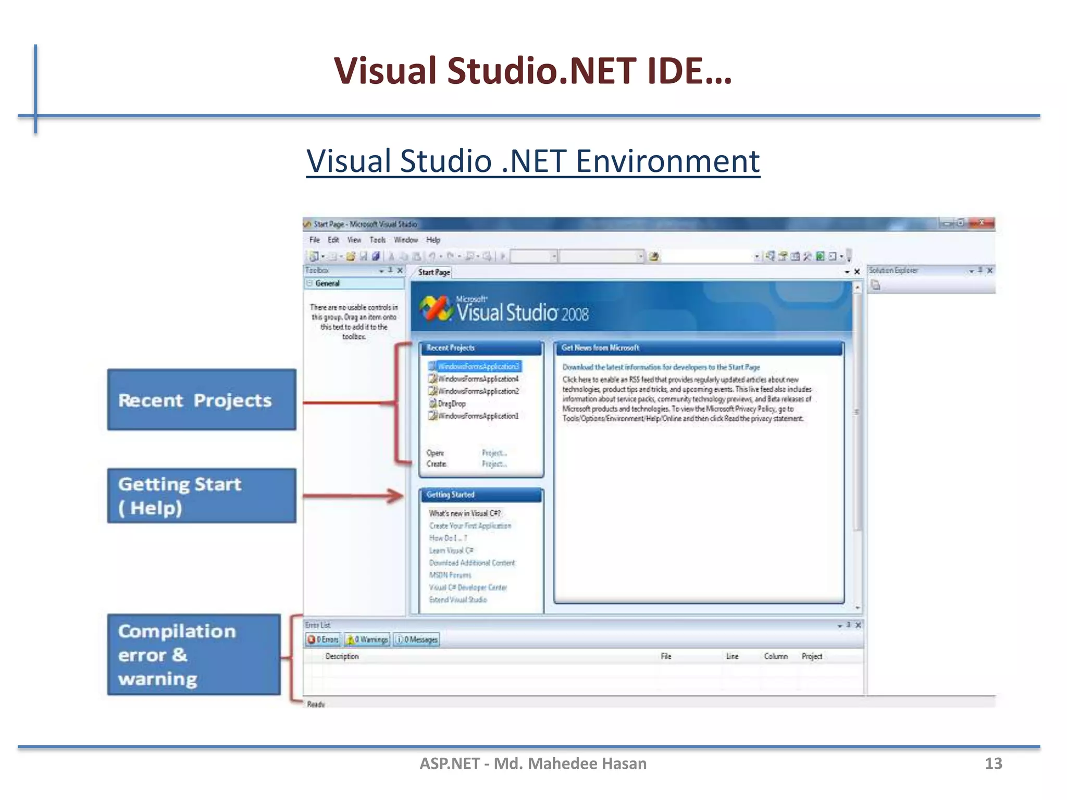Screen dimensions: 1067x800
Task: Toggle the 0 Errors filter button
Action: point(323,640)
